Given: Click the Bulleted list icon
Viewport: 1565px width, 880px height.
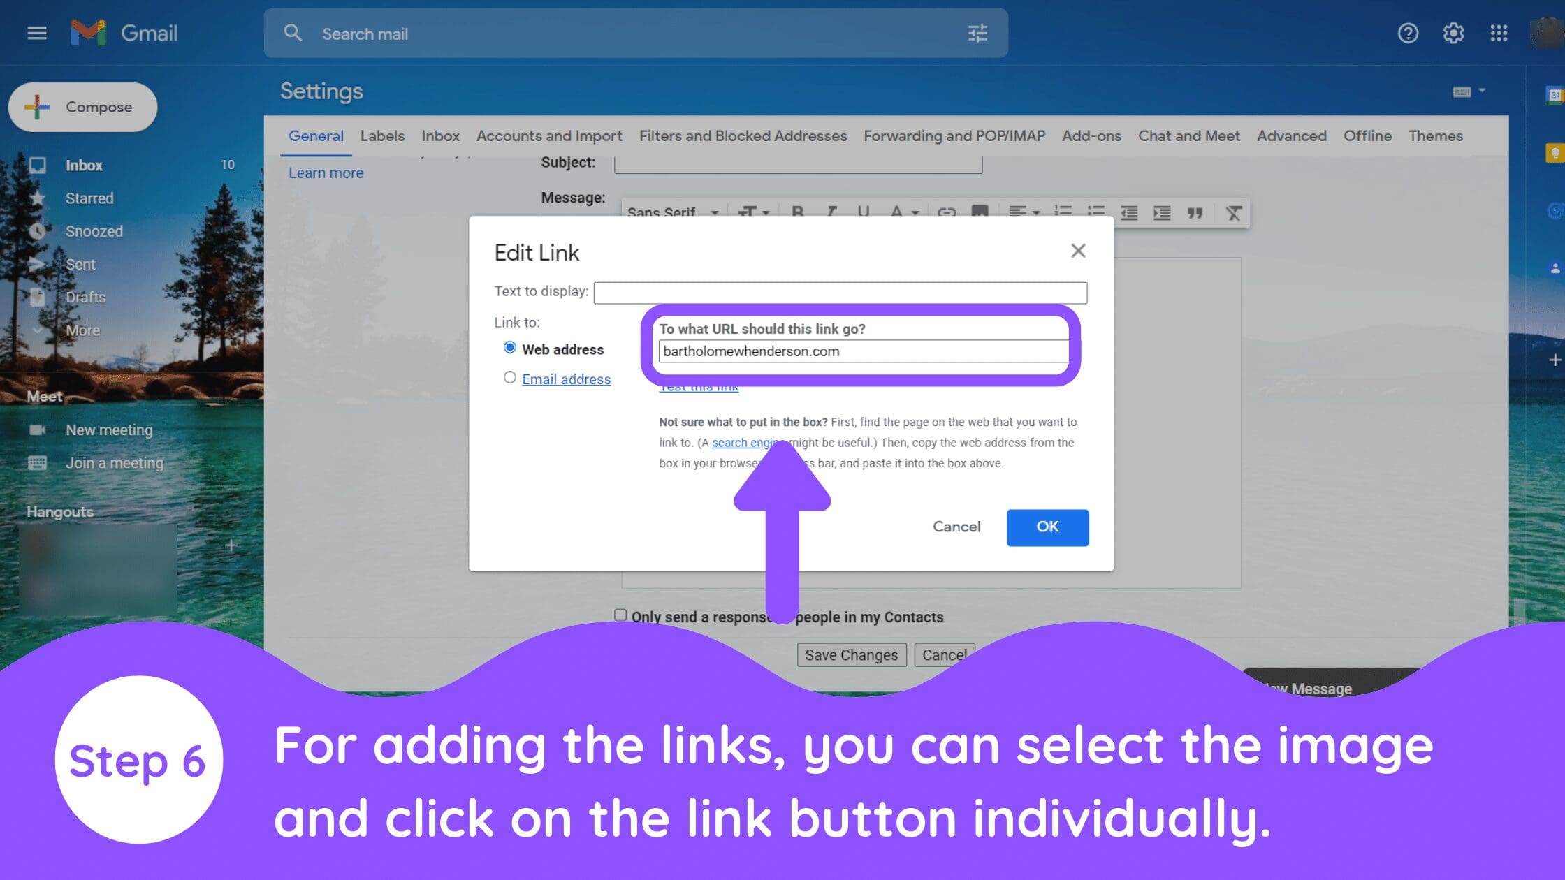Looking at the screenshot, I should pos(1094,212).
